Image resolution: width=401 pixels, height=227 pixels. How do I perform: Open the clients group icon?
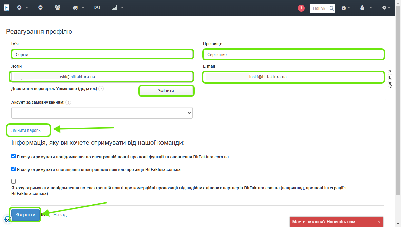coord(58,7)
